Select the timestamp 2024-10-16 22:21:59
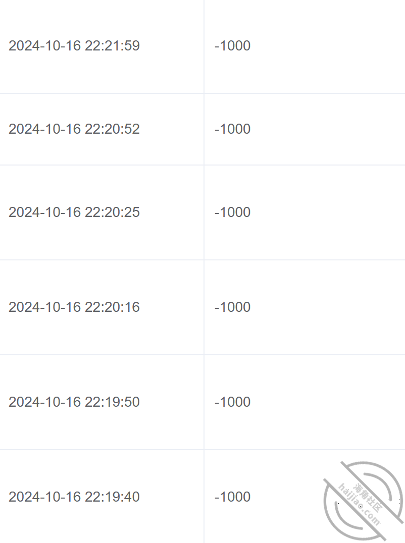 click(x=74, y=46)
